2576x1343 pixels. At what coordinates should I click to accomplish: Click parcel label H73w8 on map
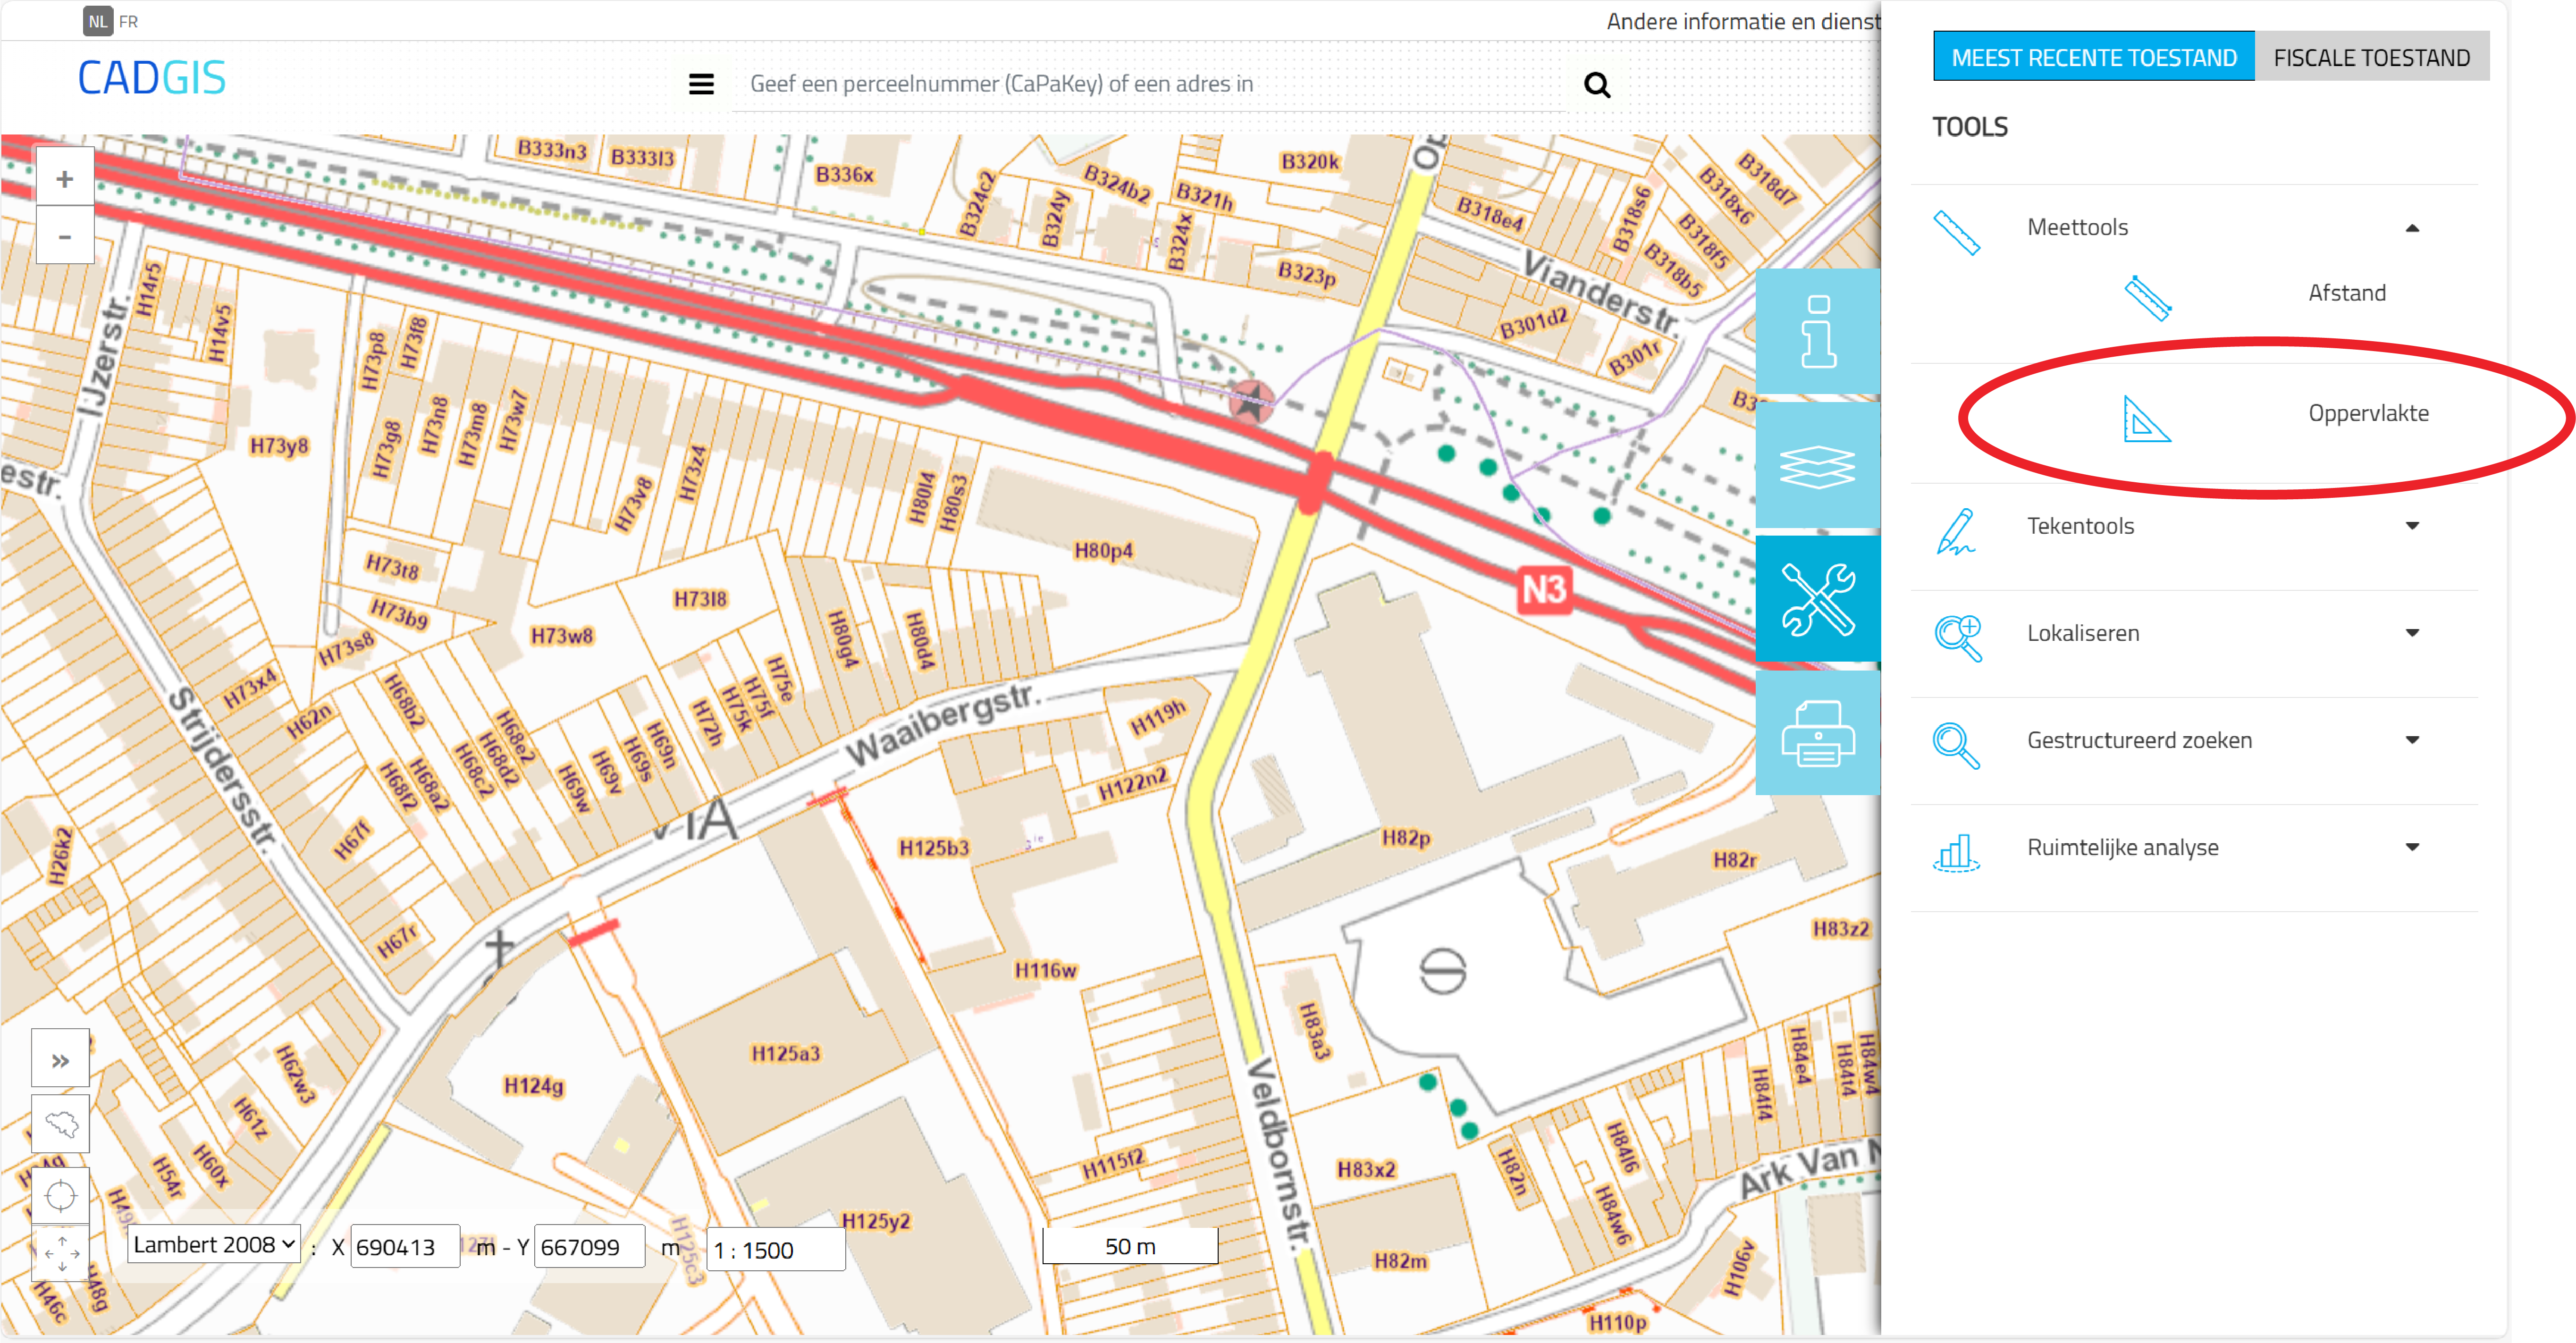(x=561, y=635)
